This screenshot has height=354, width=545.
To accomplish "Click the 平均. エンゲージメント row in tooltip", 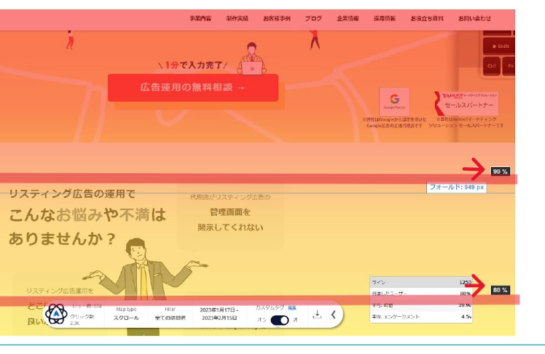I will tap(421, 316).
